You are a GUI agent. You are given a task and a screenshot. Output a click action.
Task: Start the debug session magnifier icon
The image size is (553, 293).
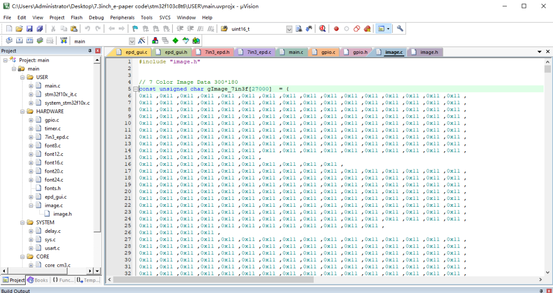pos(323,29)
